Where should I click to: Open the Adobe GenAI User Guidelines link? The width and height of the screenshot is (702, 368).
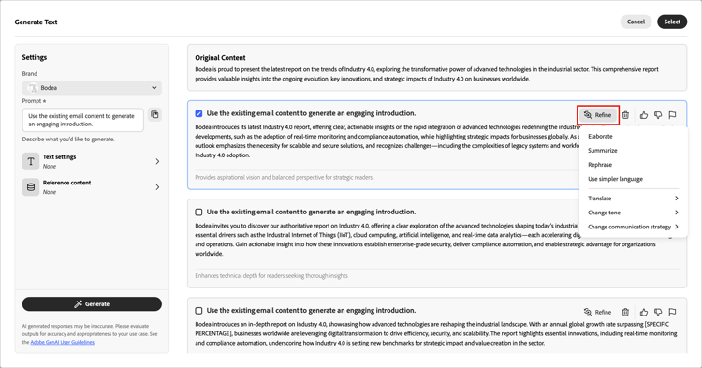click(x=62, y=342)
